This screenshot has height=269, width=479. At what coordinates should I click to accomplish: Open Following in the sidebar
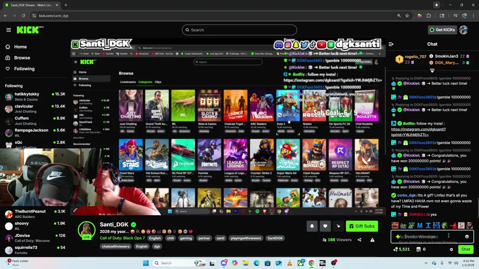point(24,69)
